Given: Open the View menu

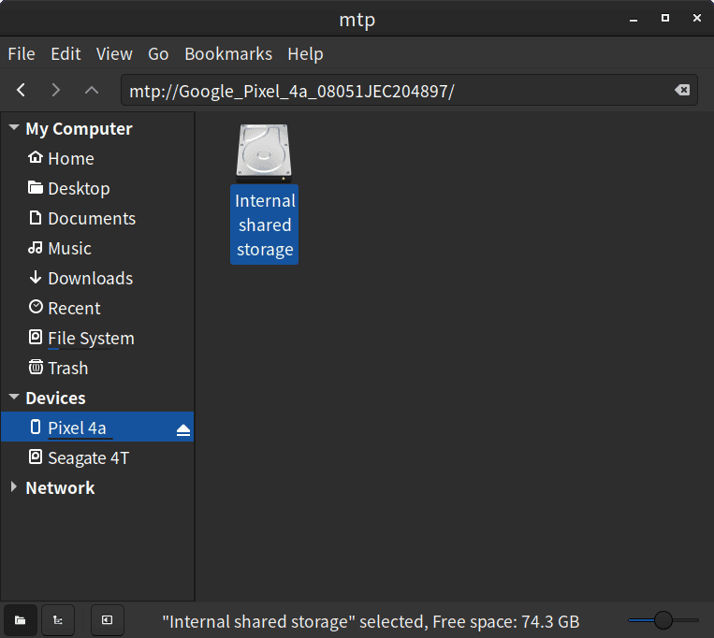Looking at the screenshot, I should click(x=114, y=54).
